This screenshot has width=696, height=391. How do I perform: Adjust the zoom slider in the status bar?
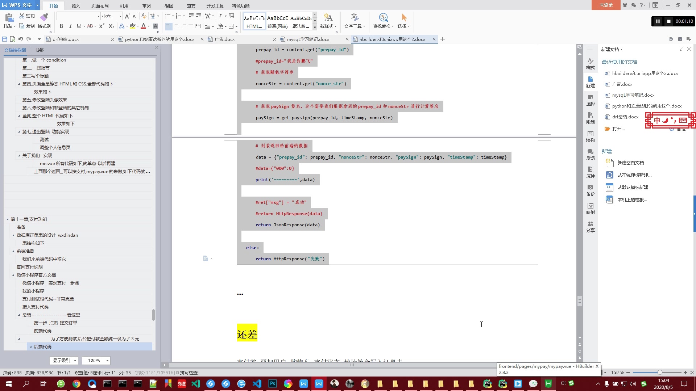(x=659, y=373)
